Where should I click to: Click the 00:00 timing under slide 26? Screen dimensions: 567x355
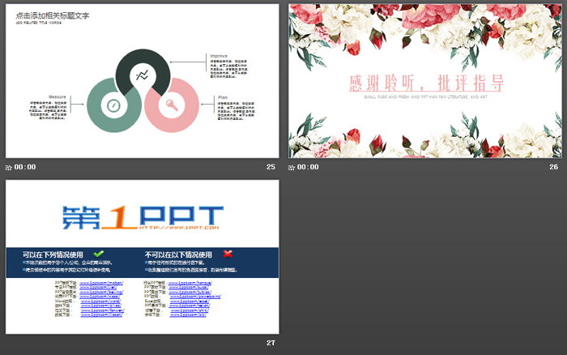(308, 167)
